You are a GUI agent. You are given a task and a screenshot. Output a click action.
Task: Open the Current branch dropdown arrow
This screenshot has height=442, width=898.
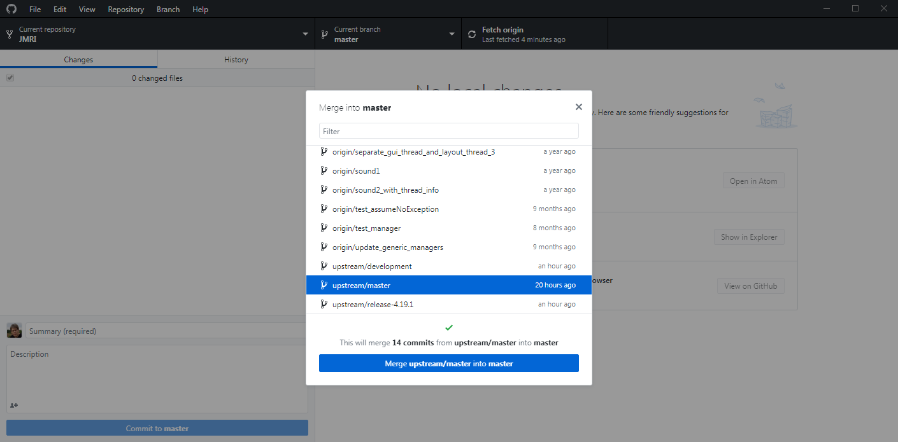pyautogui.click(x=452, y=34)
